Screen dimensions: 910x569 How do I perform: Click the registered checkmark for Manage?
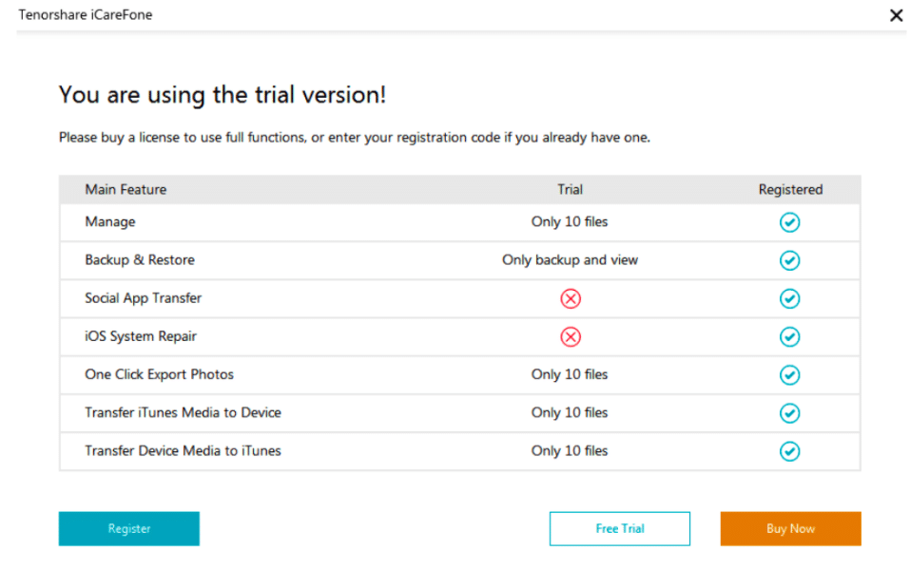click(x=789, y=222)
